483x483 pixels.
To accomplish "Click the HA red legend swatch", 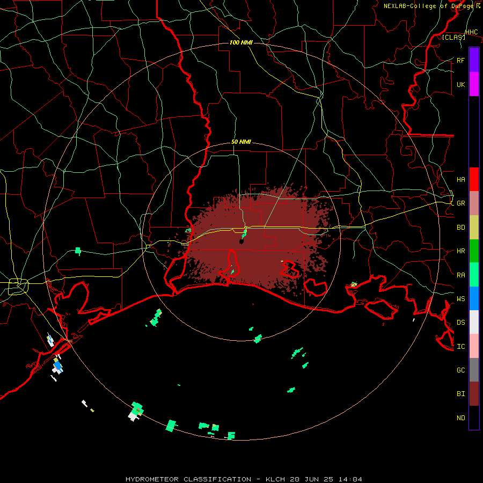I will pos(474,179).
